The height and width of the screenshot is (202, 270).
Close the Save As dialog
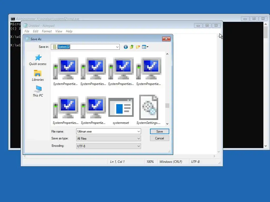coord(166,39)
